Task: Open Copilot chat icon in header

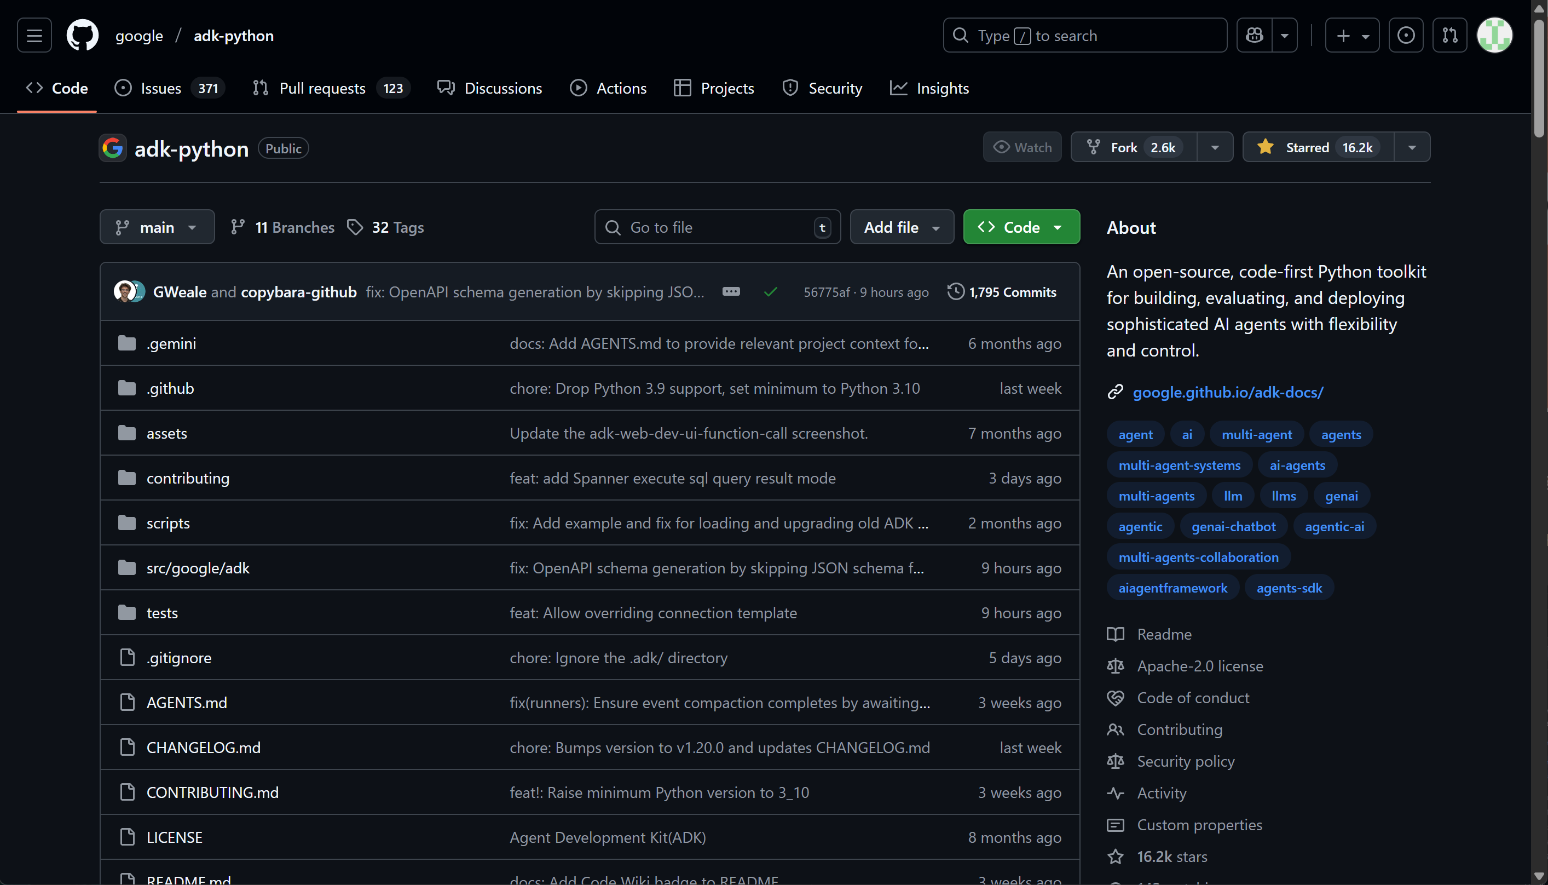Action: coord(1254,35)
